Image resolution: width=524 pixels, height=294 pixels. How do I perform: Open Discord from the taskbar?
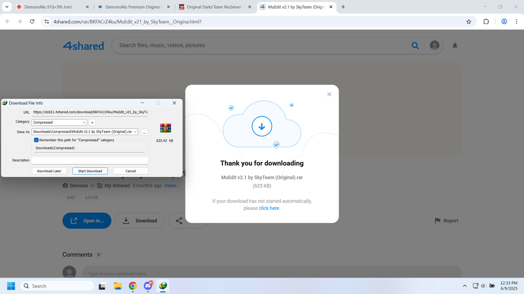coord(148,286)
